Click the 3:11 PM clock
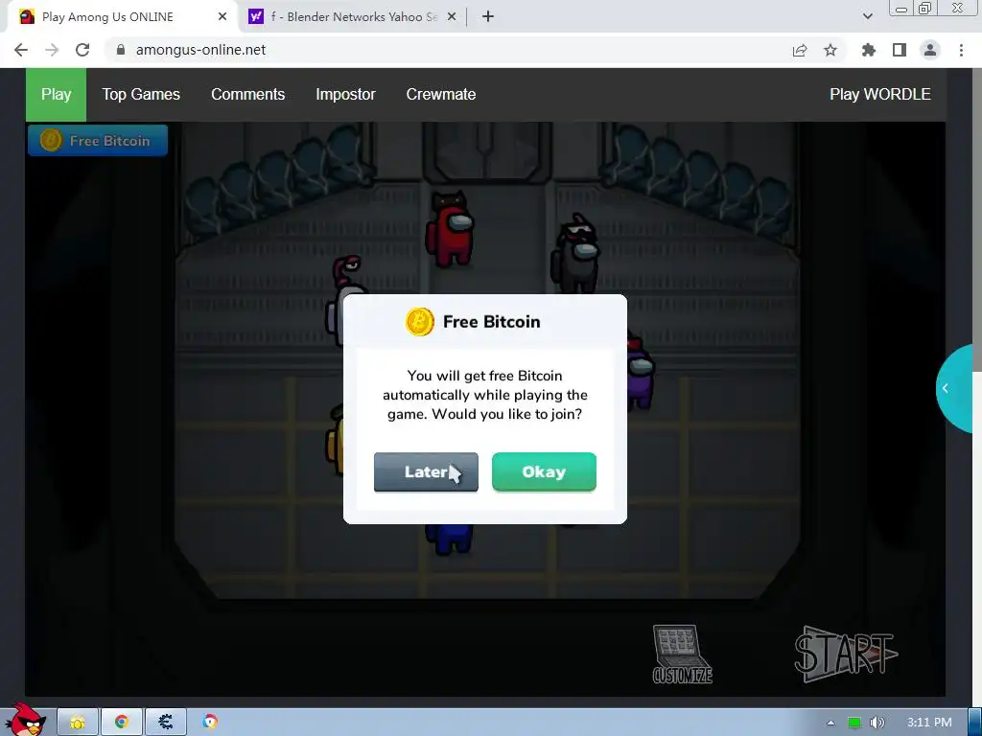The image size is (982, 736). [929, 723]
